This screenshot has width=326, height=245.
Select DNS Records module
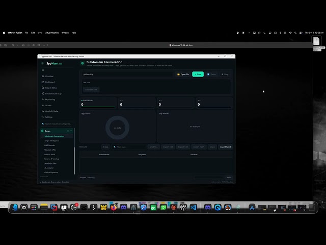pyautogui.click(x=49, y=145)
